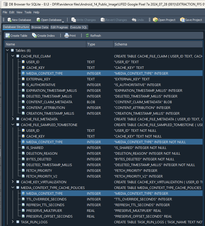This screenshot has height=226, width=205.
Task: Click REAL type of PRESERVE_MULTIPLIER
Action: point(91,210)
